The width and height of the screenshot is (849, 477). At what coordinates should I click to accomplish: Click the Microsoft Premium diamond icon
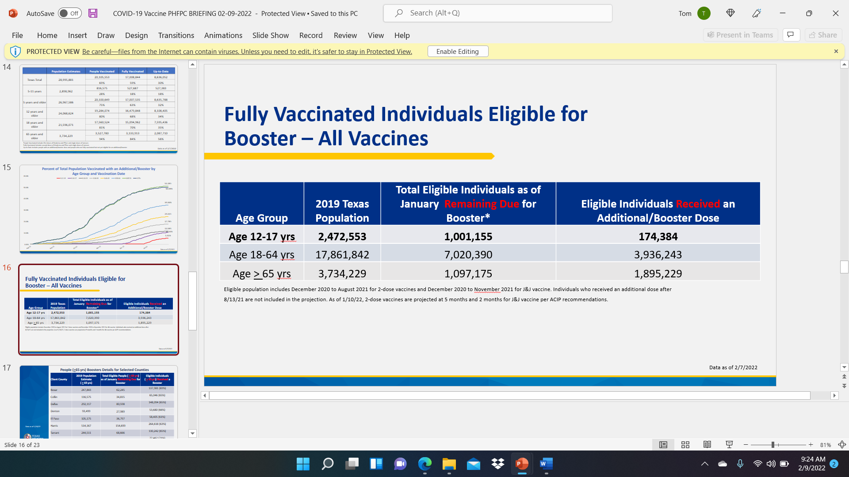[730, 13]
